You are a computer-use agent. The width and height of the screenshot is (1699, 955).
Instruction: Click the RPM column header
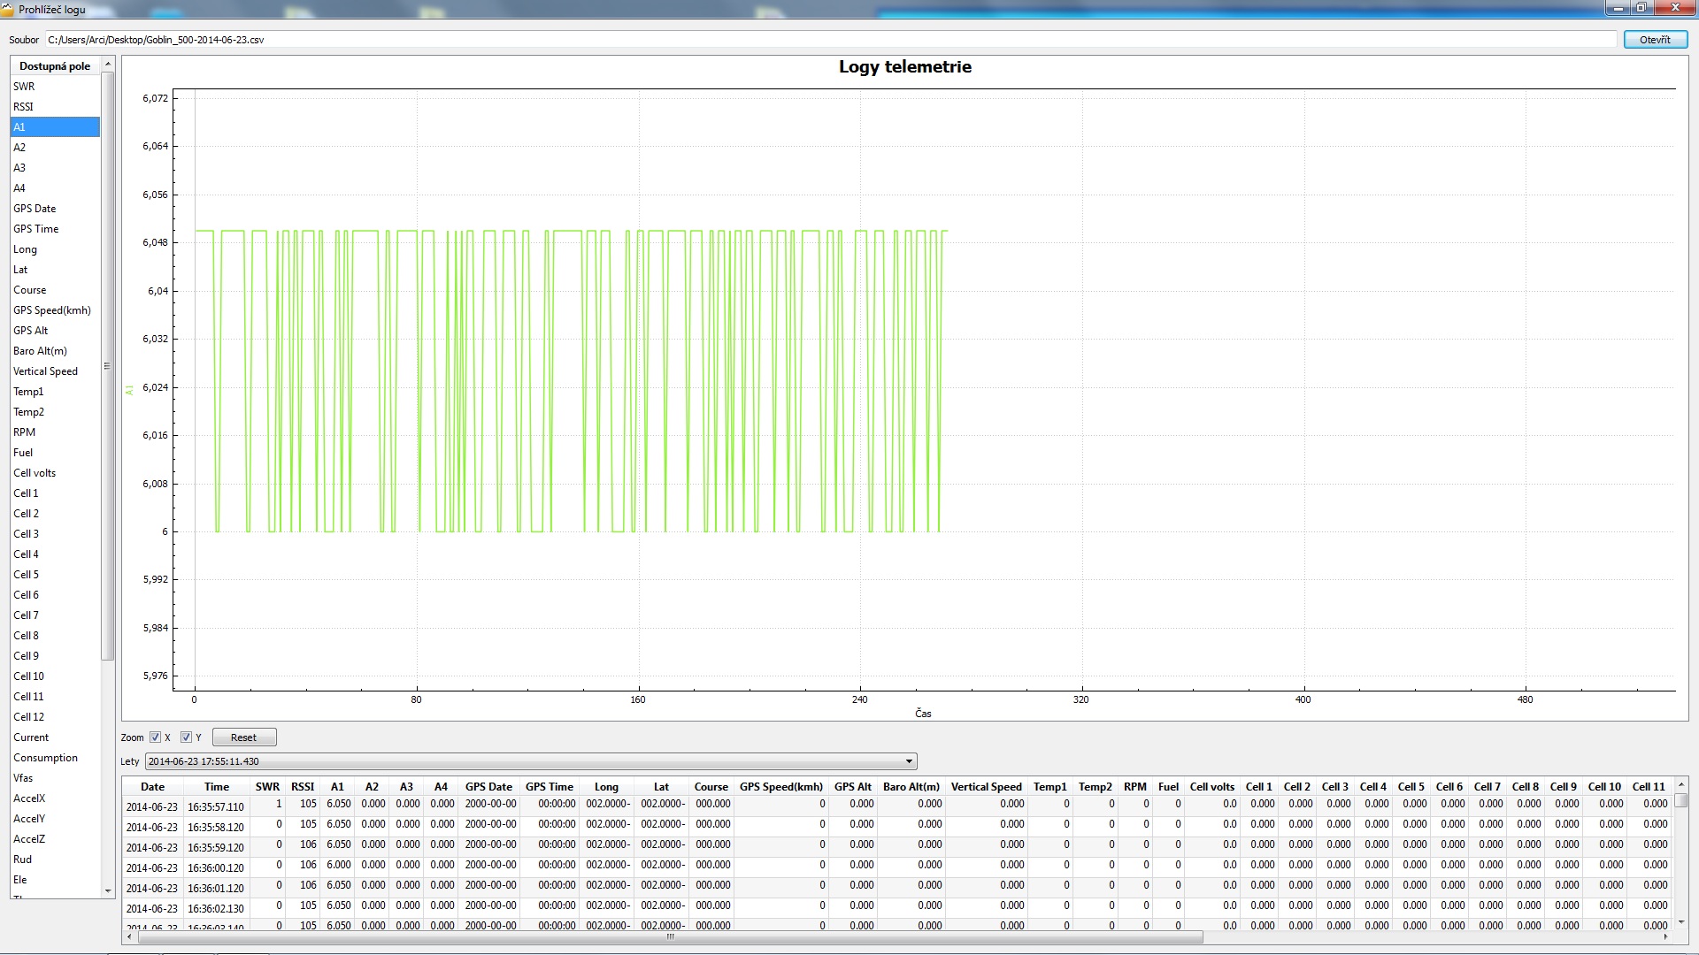click(x=1134, y=787)
